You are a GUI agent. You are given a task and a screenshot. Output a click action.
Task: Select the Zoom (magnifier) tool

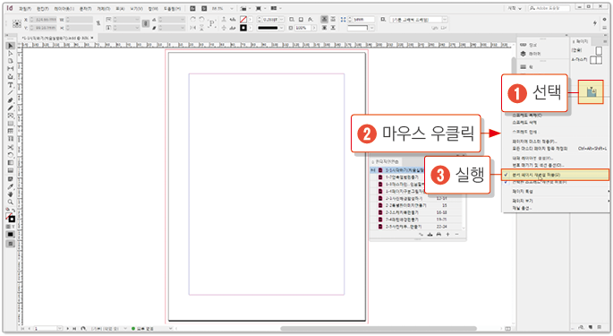pos(11,202)
